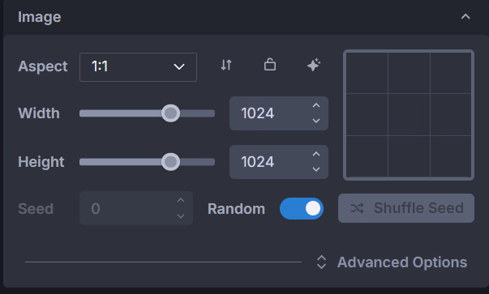489x294 pixels.
Task: Click the Image section header title
Action: 39,17
